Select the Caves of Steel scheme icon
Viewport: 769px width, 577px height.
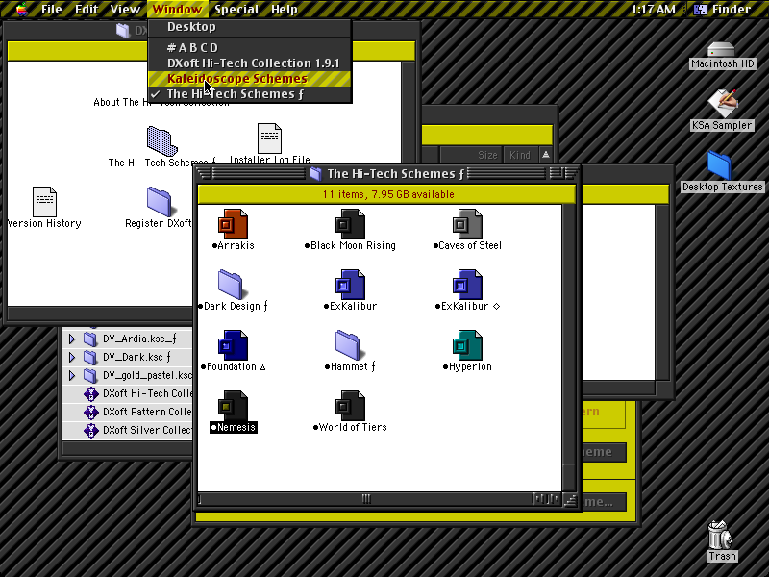[x=467, y=224]
